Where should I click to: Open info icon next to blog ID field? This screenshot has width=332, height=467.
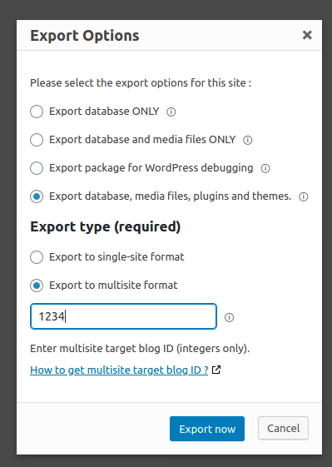coord(229,317)
